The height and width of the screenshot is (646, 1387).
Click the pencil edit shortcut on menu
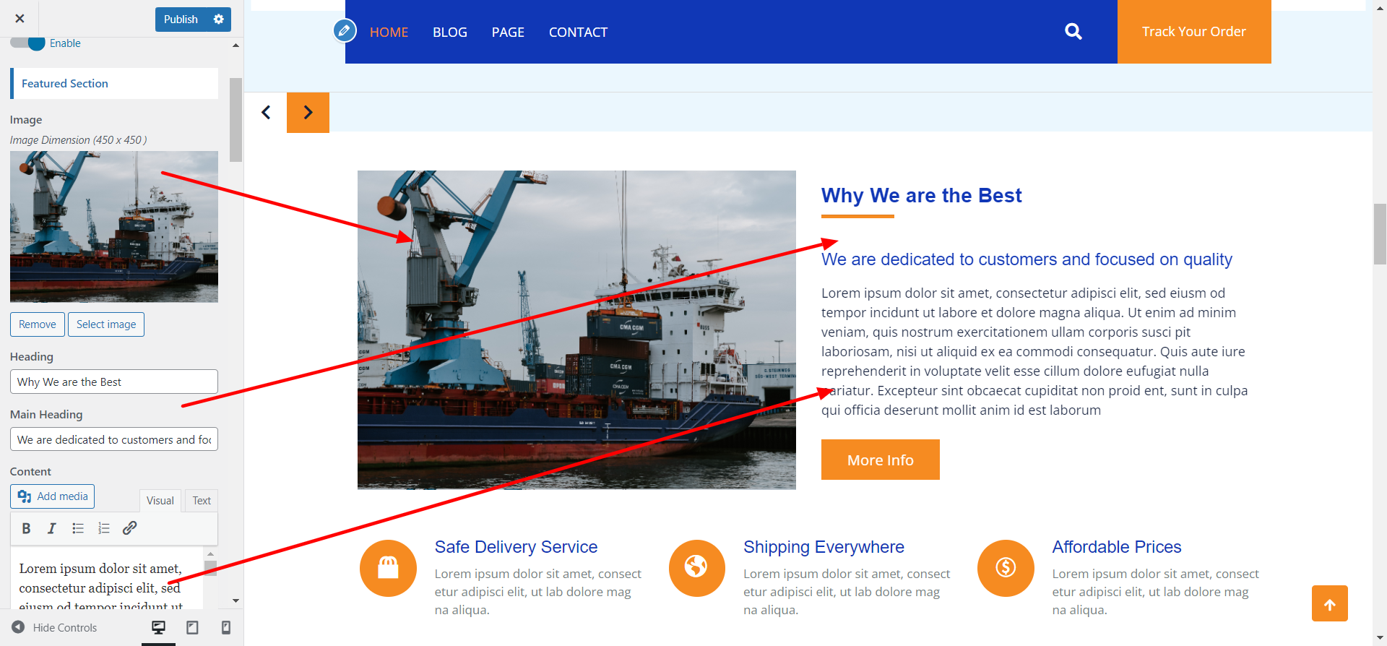(345, 31)
